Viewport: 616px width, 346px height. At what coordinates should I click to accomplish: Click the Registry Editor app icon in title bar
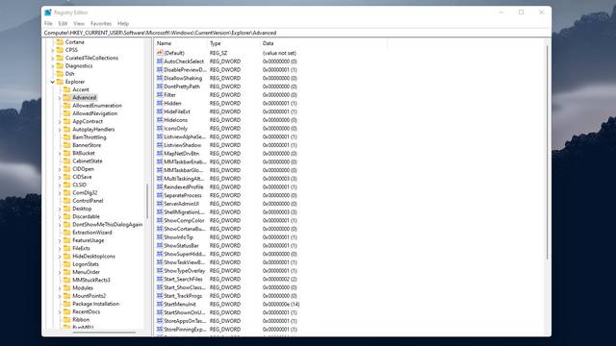tap(48, 12)
